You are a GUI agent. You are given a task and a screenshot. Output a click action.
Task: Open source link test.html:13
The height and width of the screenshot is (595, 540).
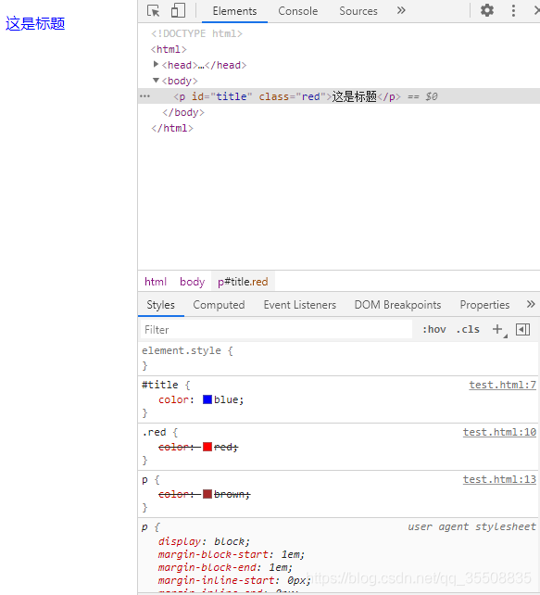[499, 480]
